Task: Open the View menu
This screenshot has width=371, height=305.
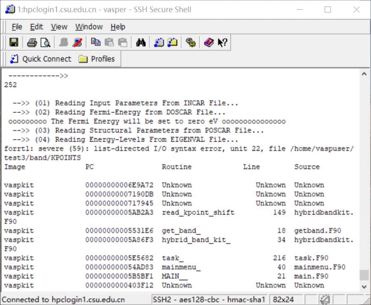Action: pyautogui.click(x=59, y=27)
